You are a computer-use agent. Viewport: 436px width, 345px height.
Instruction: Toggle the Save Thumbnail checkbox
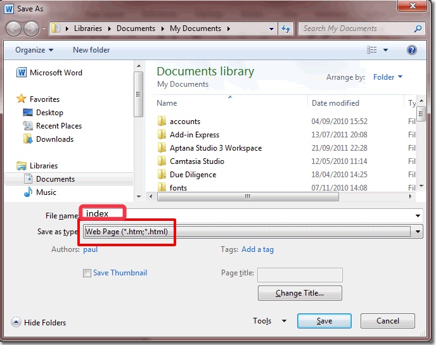click(x=87, y=273)
